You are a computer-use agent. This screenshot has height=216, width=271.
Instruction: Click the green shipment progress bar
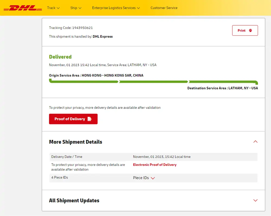[x=153, y=82]
